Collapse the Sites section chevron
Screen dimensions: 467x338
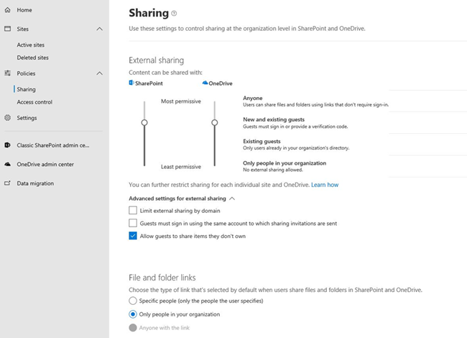point(99,29)
